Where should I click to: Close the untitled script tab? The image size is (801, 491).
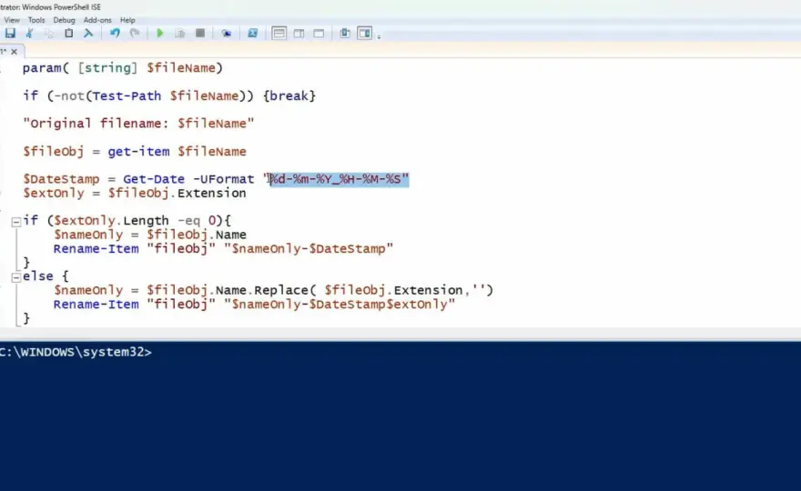coord(15,52)
